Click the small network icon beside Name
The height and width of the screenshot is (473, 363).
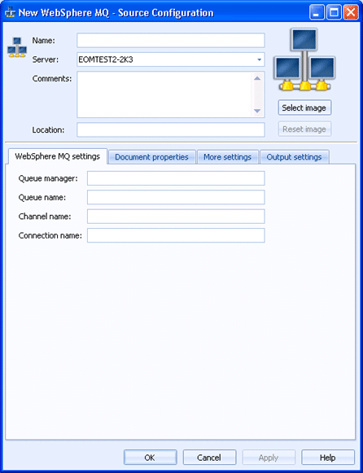(17, 47)
